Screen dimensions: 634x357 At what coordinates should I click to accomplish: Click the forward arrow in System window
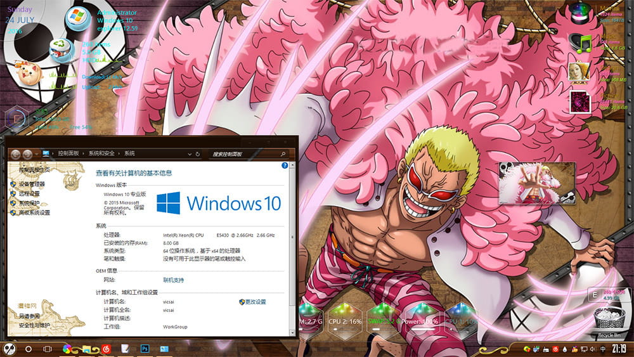pyautogui.click(x=27, y=154)
